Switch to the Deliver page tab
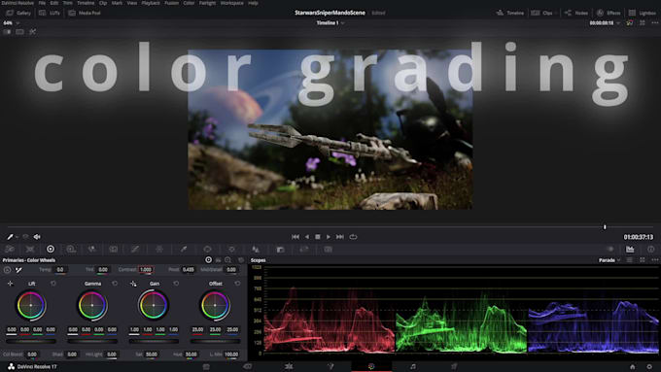The width and height of the screenshot is (661, 372). (454, 366)
